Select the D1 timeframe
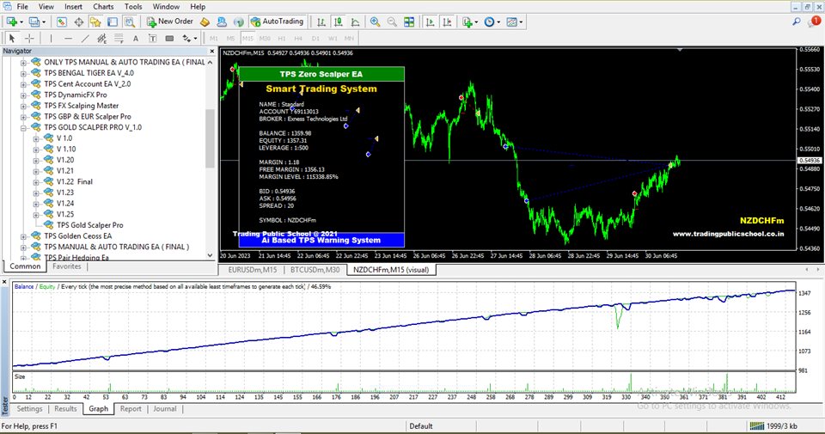The height and width of the screenshot is (434, 825). (315, 39)
